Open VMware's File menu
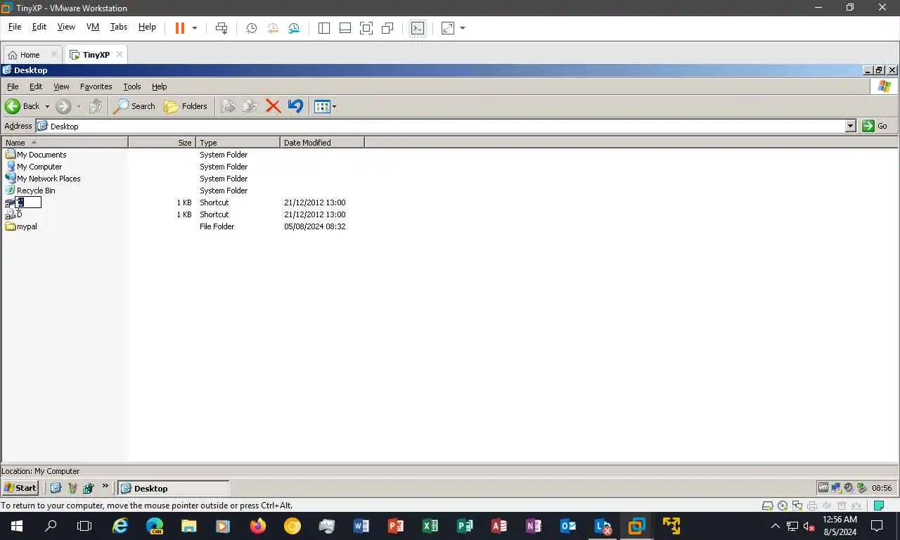The height and width of the screenshot is (540, 900). [15, 27]
